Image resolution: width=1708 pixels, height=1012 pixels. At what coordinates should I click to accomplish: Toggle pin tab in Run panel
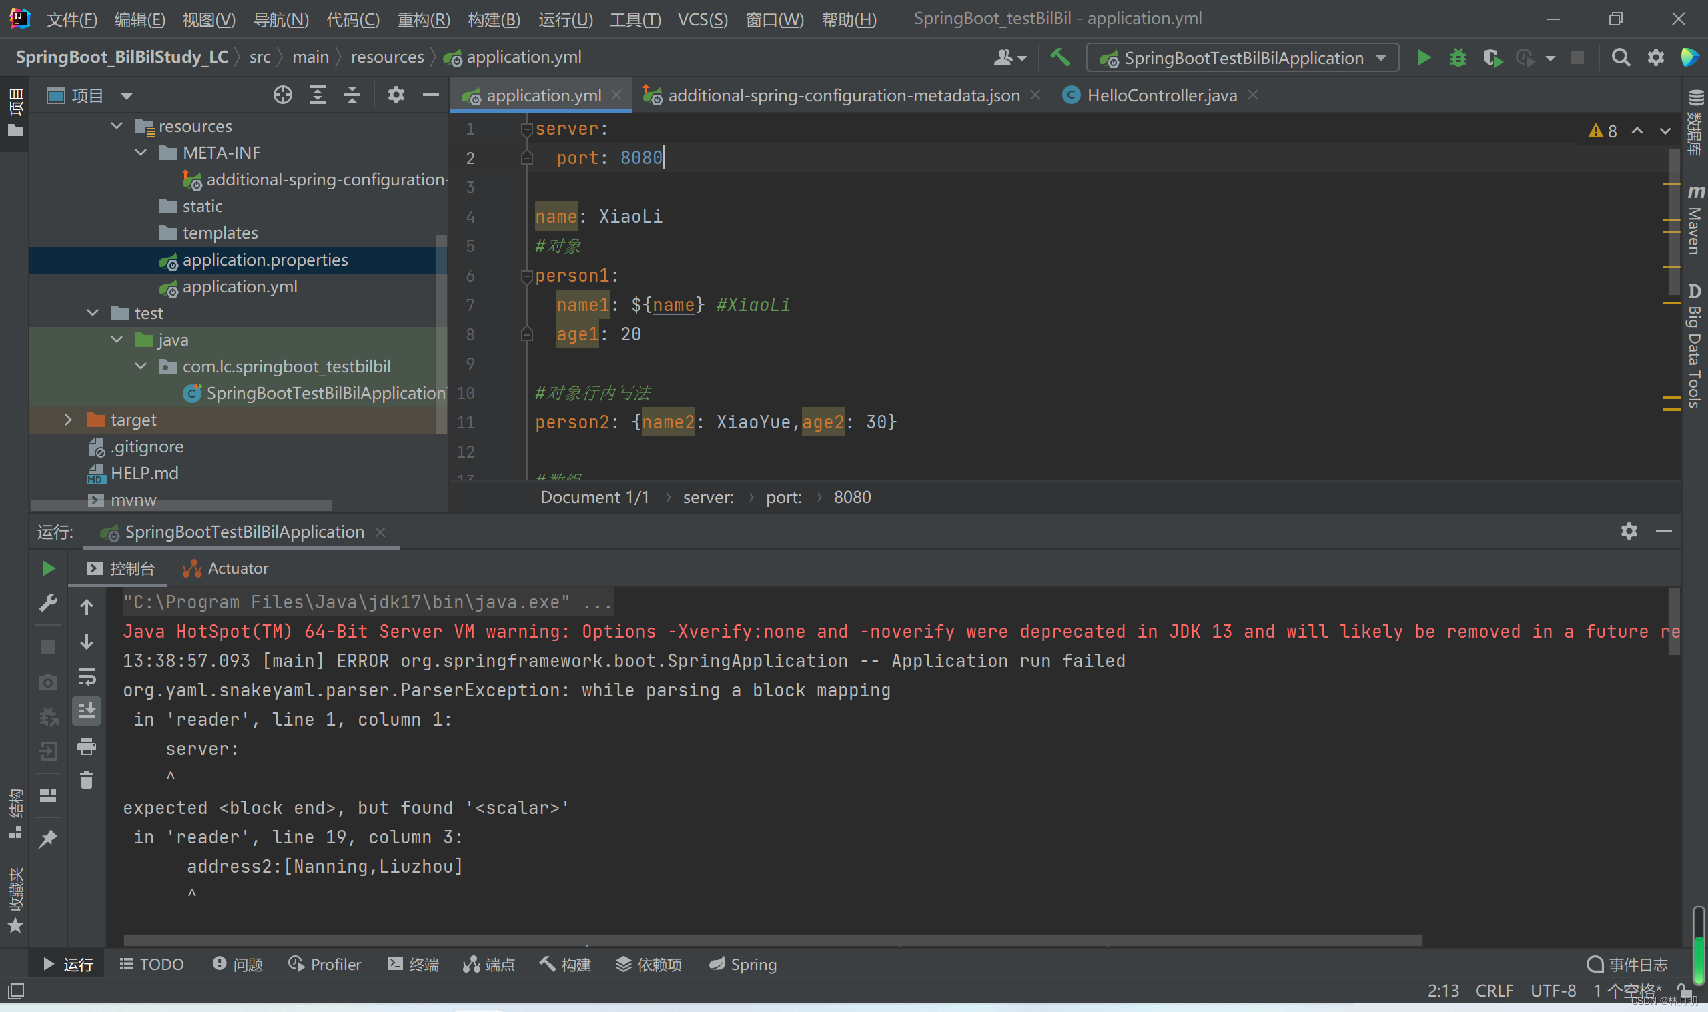[48, 838]
